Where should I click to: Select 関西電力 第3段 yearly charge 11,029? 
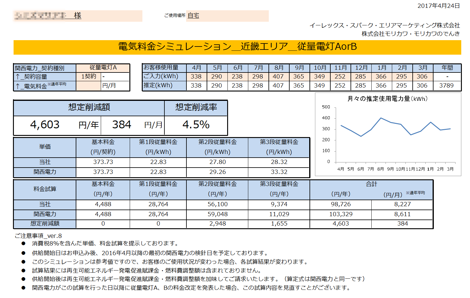pos(279,214)
